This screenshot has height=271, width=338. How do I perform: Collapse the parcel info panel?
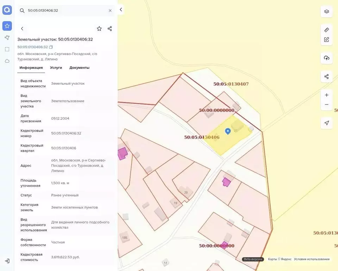(x=121, y=10)
